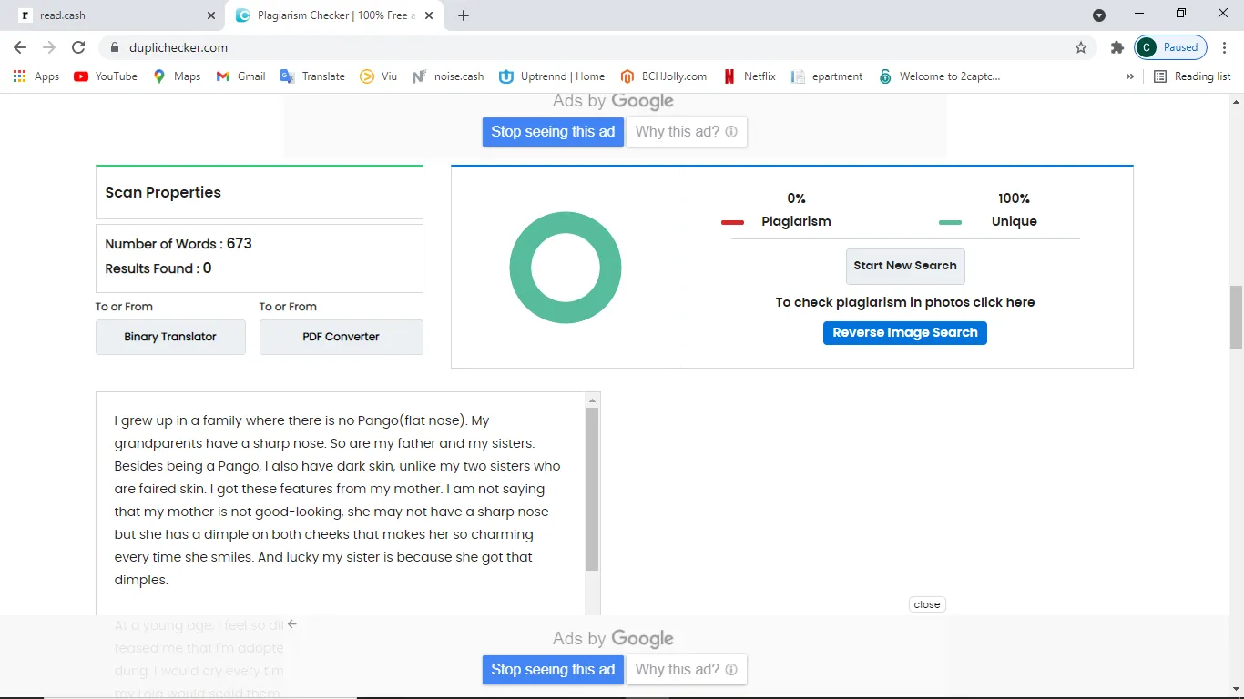Switch to the read.cash tab
This screenshot has width=1244, height=699.
[116, 15]
